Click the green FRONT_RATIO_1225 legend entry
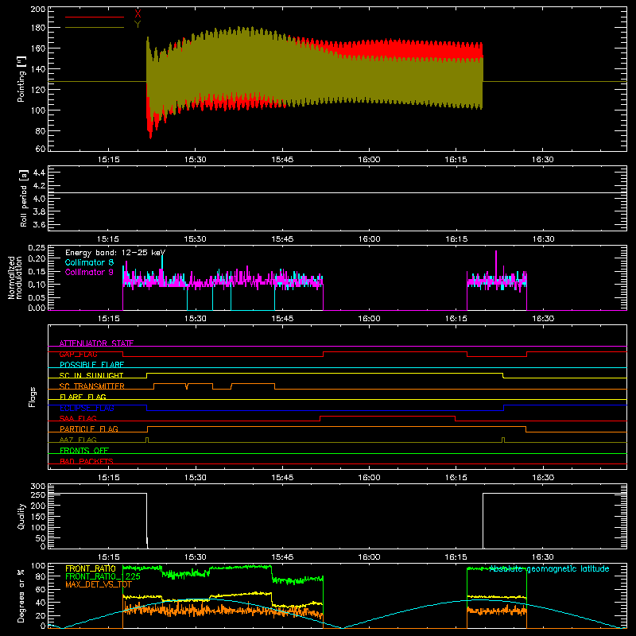 [103, 576]
